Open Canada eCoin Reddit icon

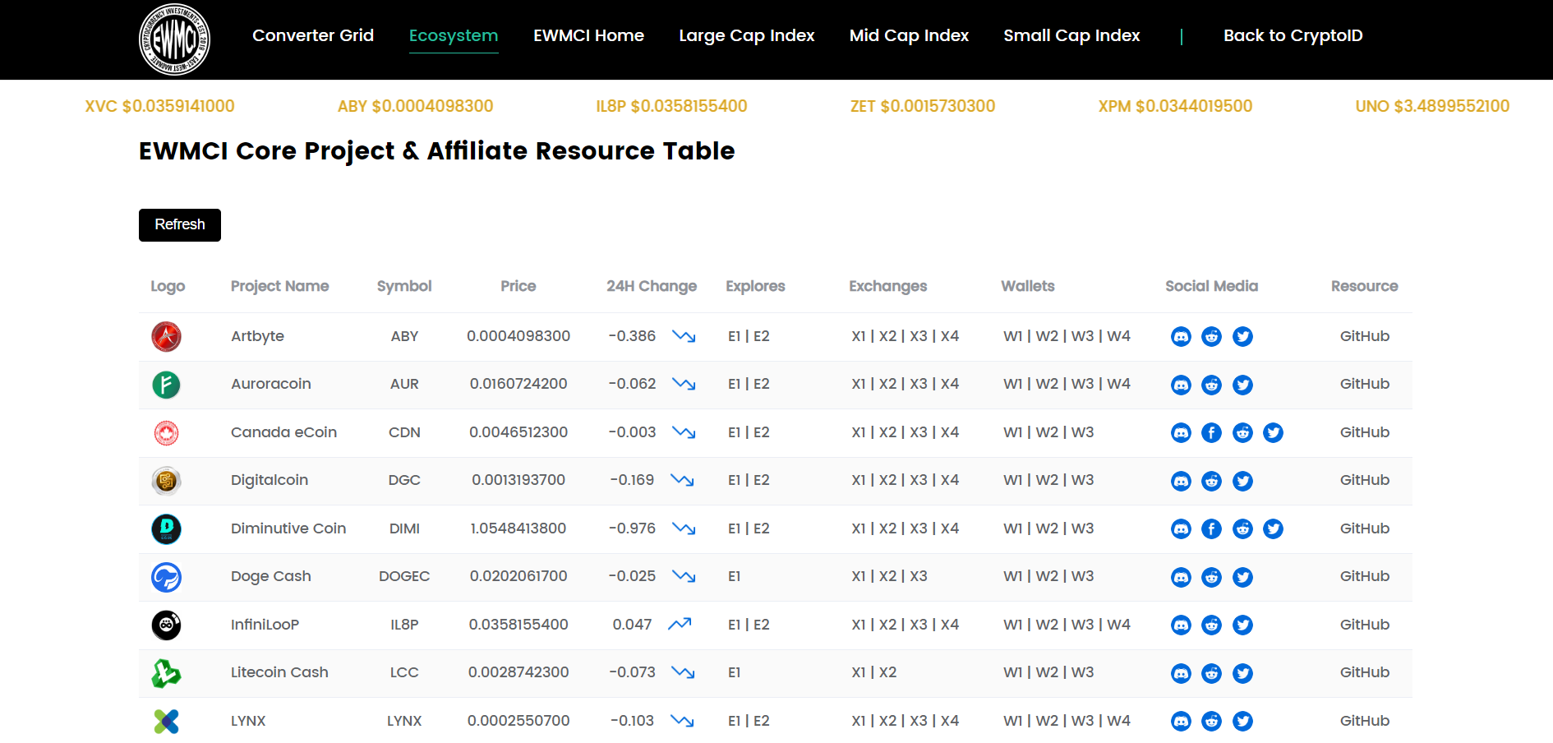tap(1242, 433)
